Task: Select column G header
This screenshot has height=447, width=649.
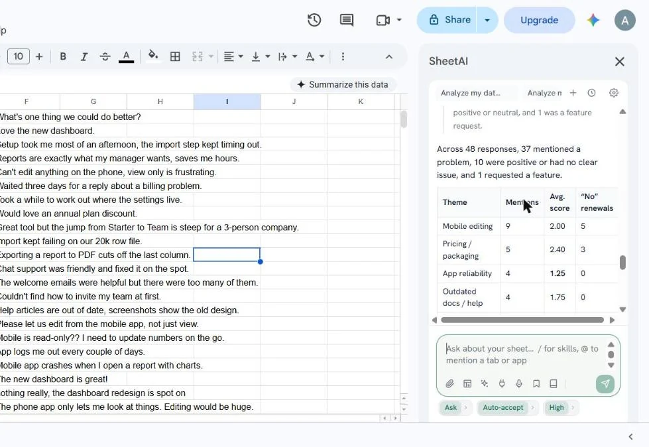Action: [x=93, y=101]
